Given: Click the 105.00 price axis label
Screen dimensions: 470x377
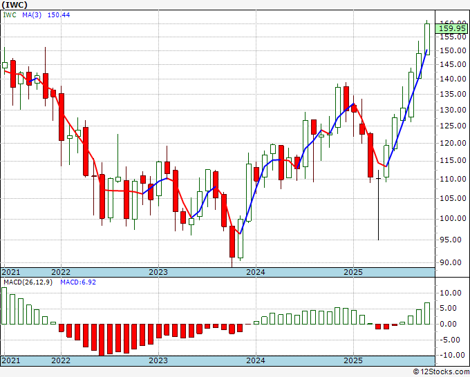Looking at the screenshot, I should pos(453,198).
